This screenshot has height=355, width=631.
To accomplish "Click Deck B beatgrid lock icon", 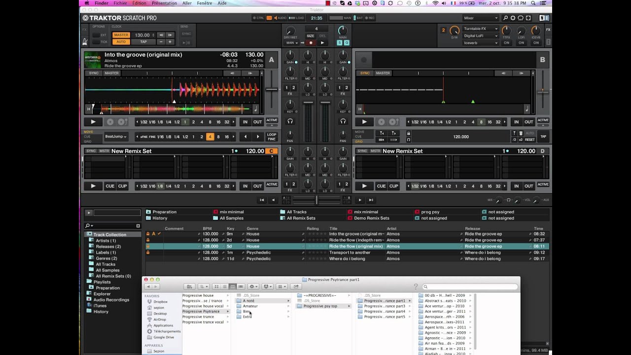I will pos(408,133).
